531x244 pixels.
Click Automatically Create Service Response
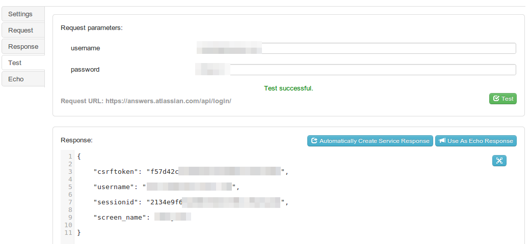pos(370,141)
